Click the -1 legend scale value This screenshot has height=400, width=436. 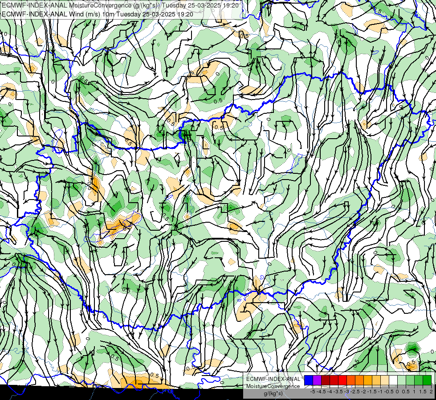[380, 392]
